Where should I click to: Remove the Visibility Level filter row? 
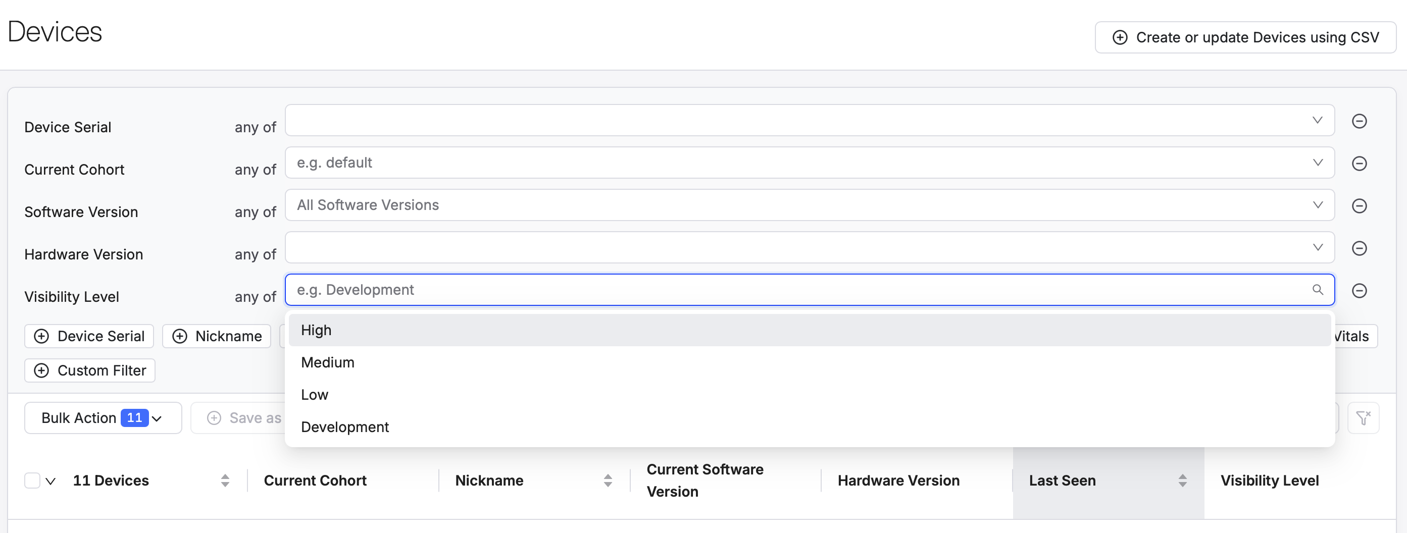pos(1359,291)
